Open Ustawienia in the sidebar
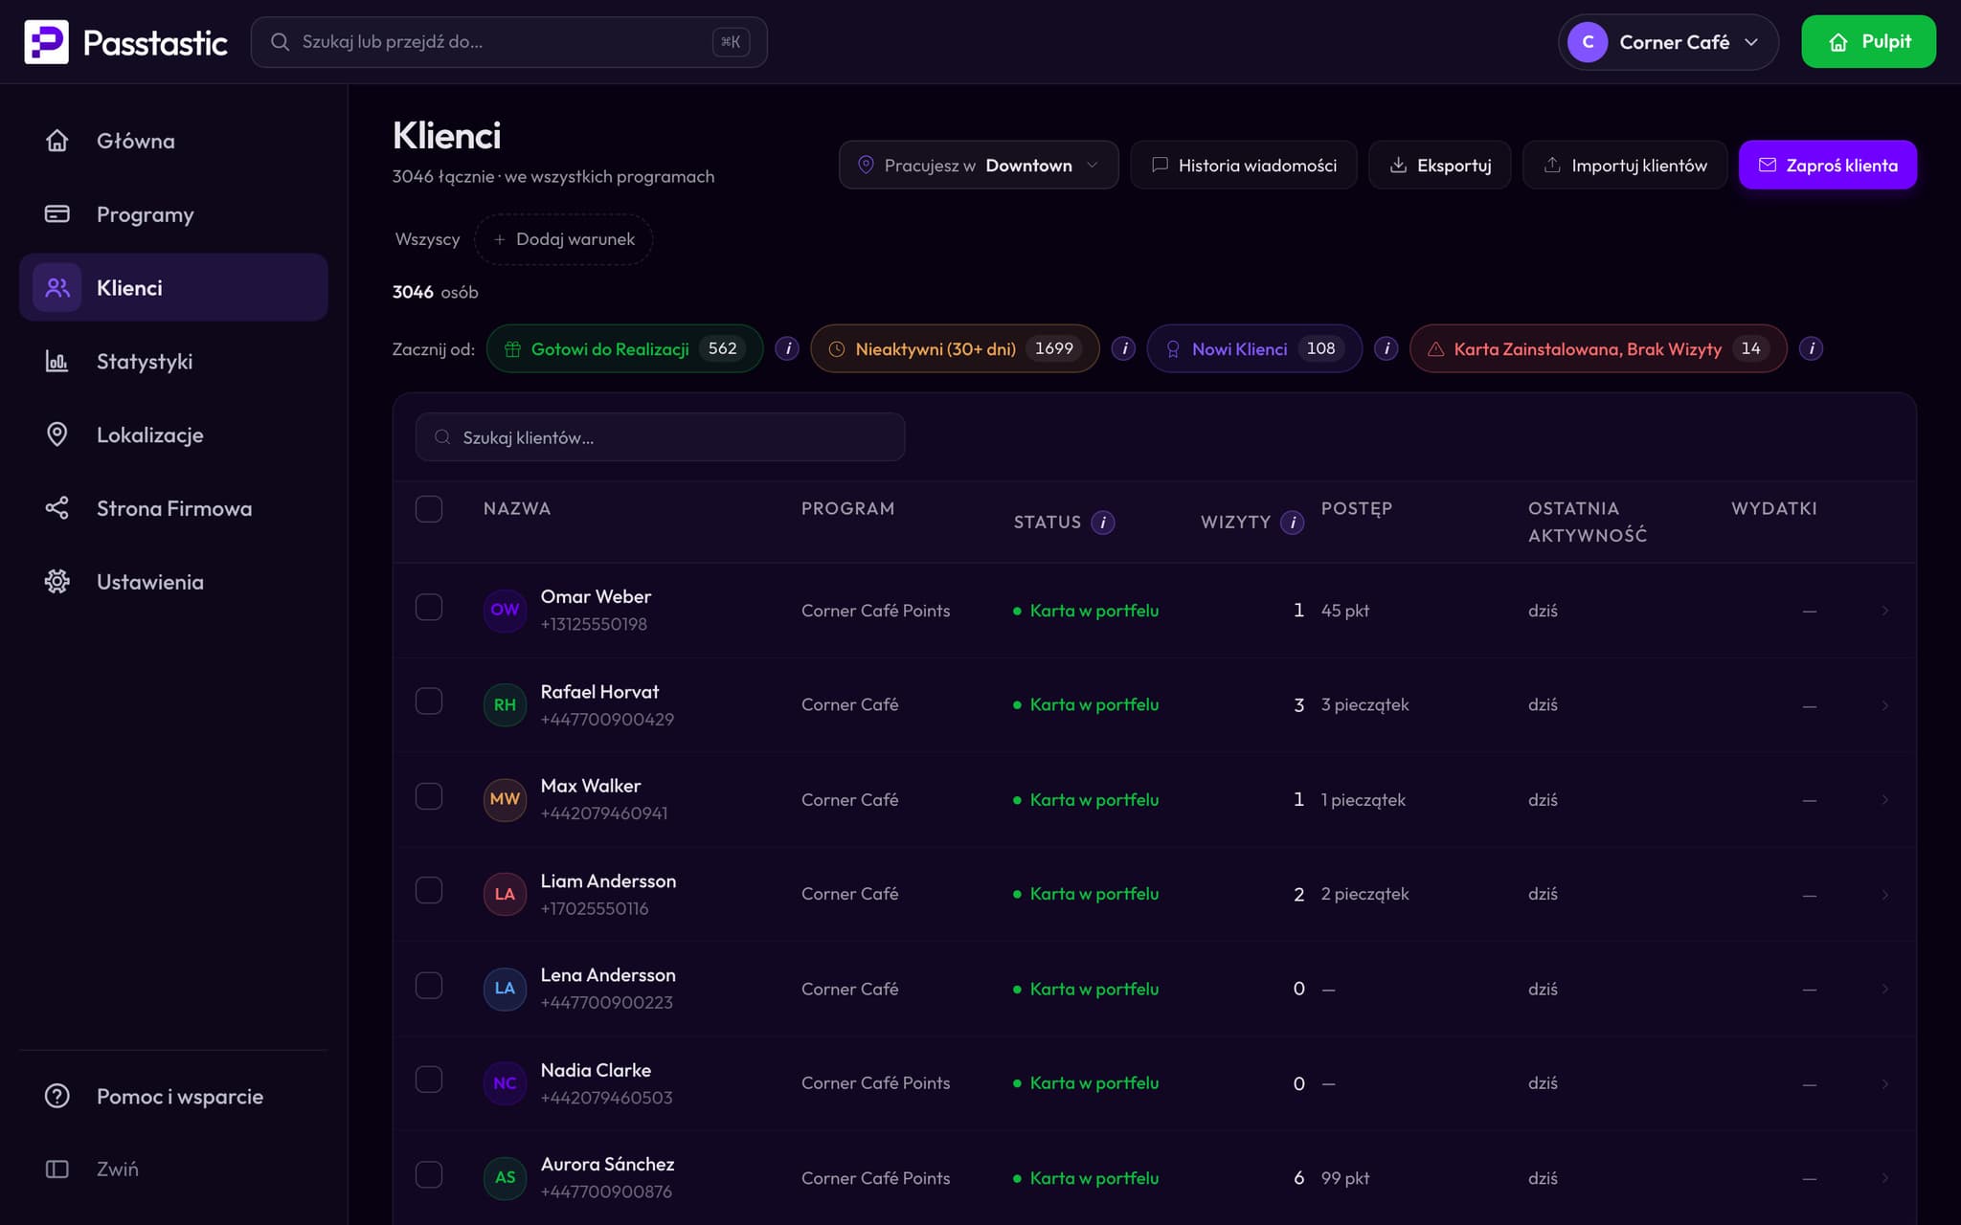1961x1225 pixels. point(173,582)
